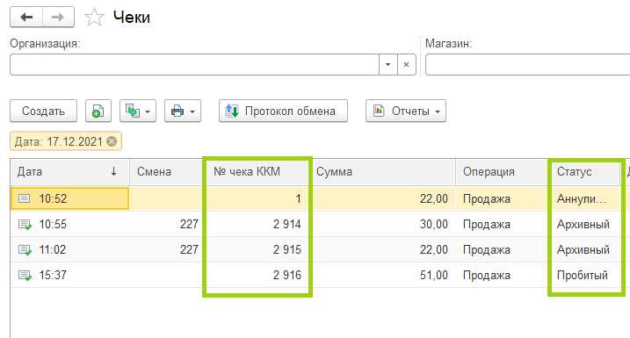Click receipt number 2 915

[x=286, y=249]
